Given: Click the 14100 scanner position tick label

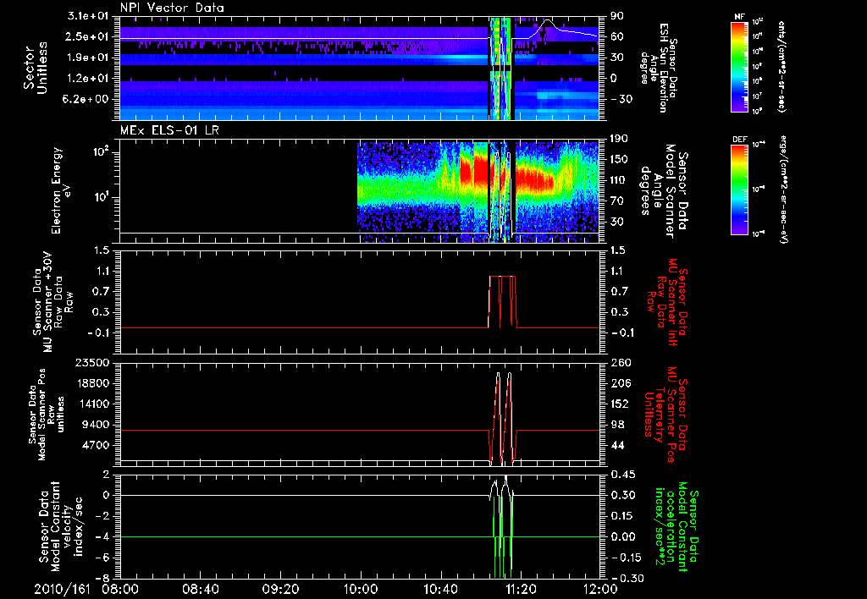Looking at the screenshot, I should [93, 404].
